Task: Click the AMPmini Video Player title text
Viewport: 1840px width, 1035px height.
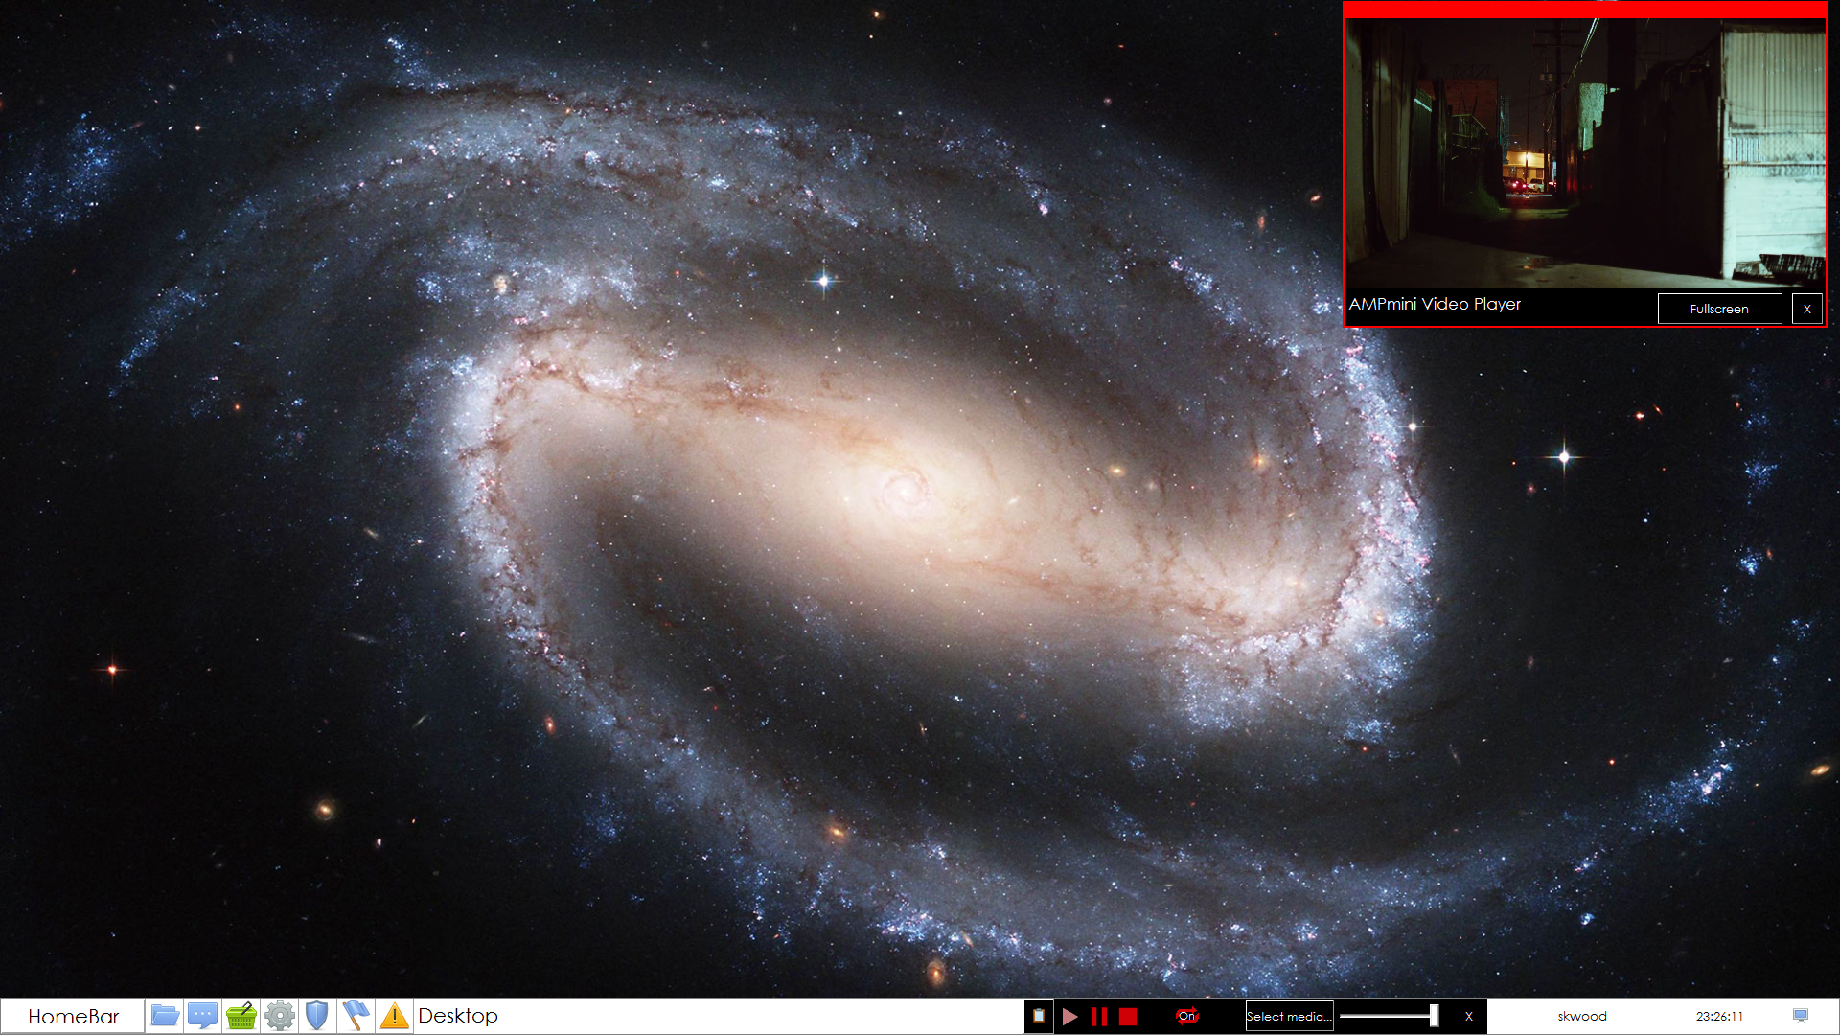Action: 1435,304
